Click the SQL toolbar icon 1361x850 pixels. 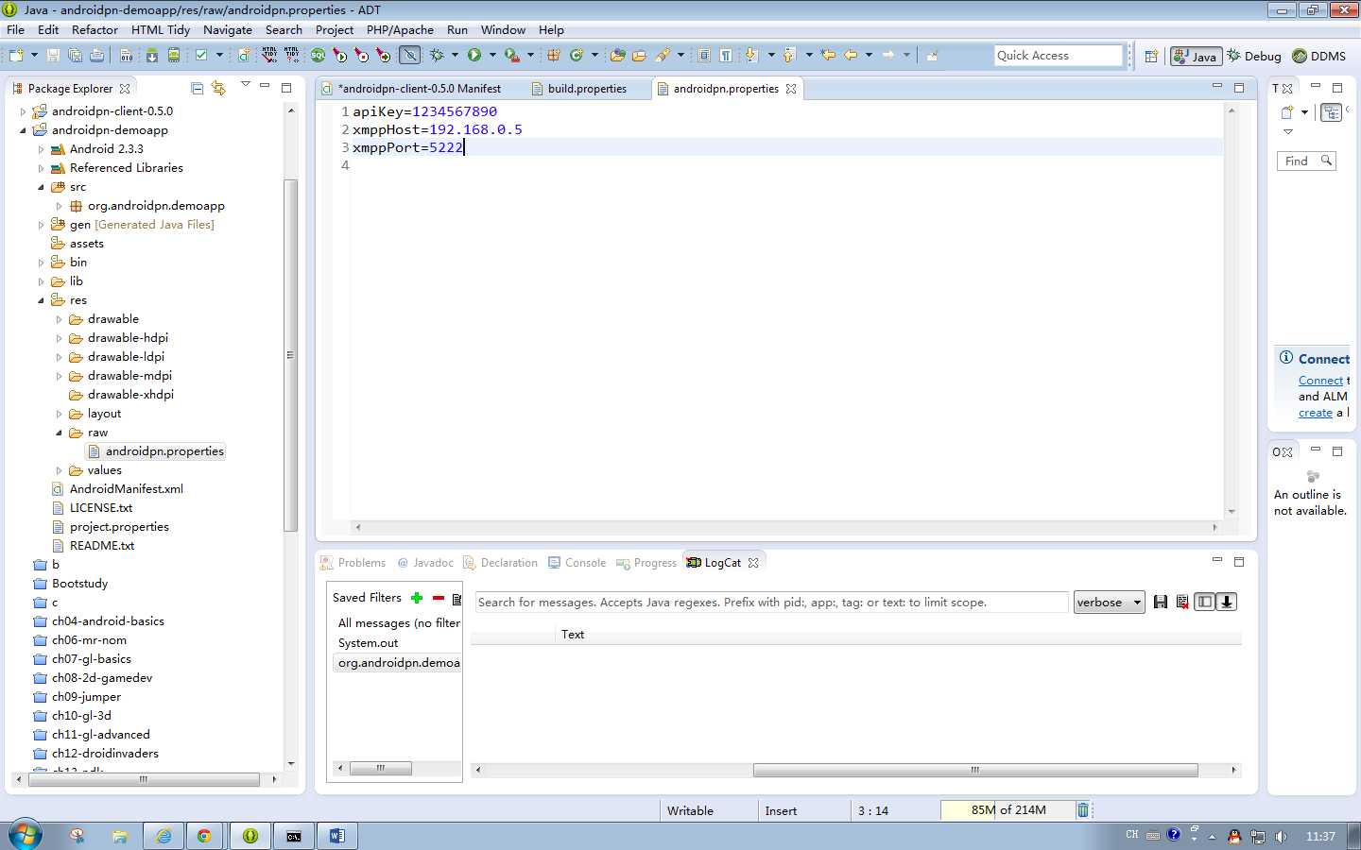coord(318,56)
